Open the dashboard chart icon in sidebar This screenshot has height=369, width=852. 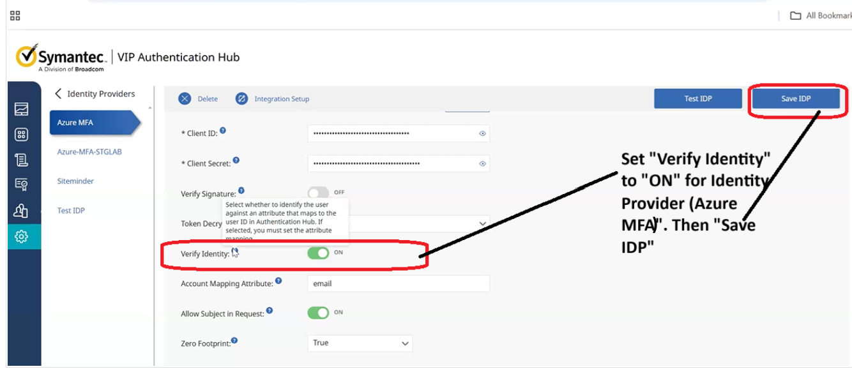click(21, 109)
